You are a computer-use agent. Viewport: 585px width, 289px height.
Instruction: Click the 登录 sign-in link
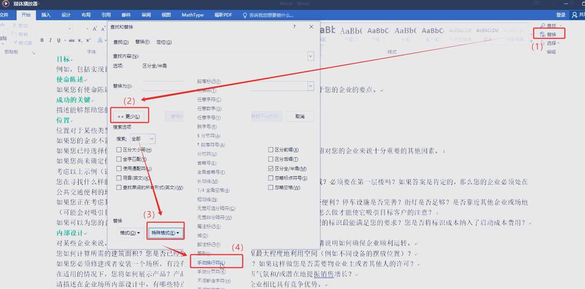point(561,15)
